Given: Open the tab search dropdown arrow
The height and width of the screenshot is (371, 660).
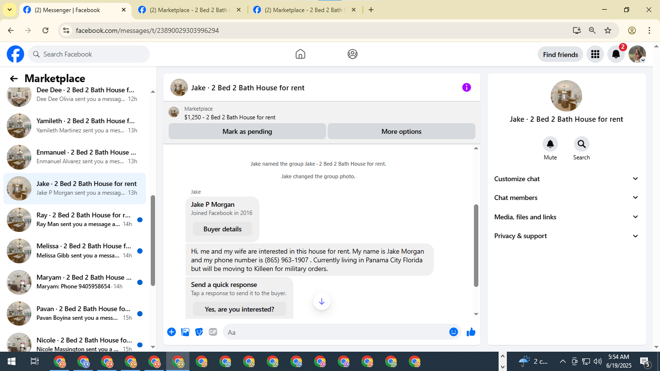Looking at the screenshot, I should click(10, 10).
